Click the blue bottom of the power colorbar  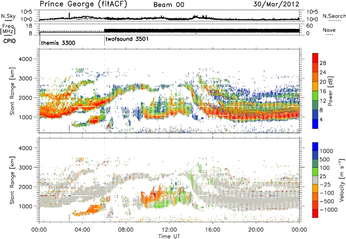pos(315,124)
